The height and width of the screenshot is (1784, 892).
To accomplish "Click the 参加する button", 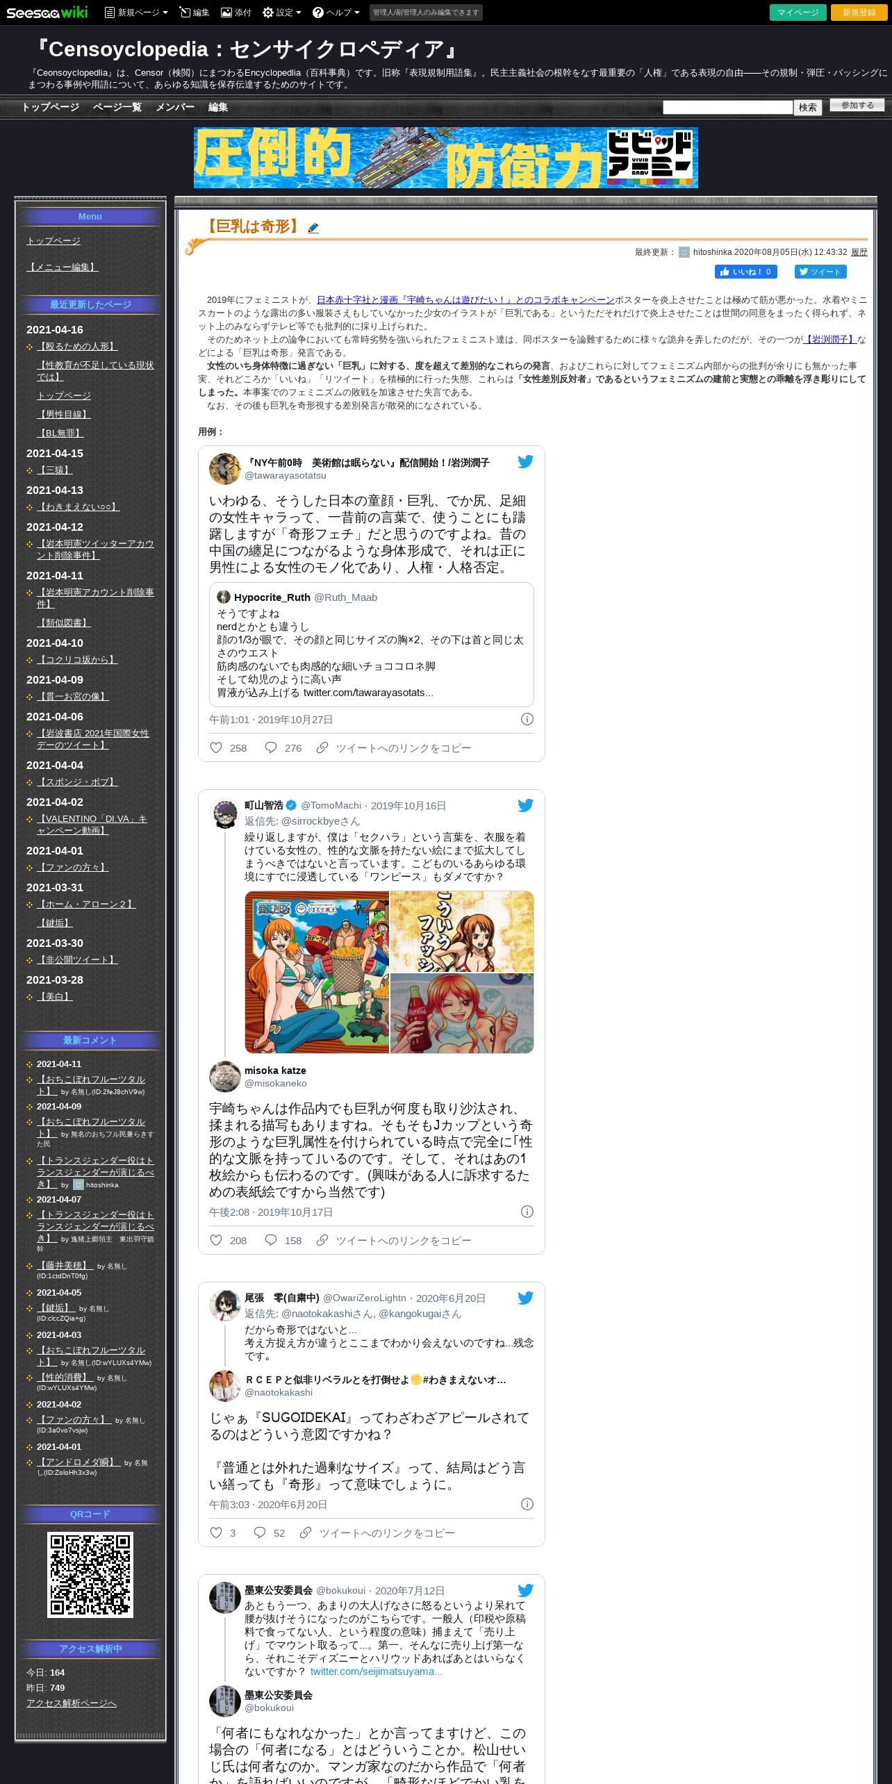I will point(857,106).
